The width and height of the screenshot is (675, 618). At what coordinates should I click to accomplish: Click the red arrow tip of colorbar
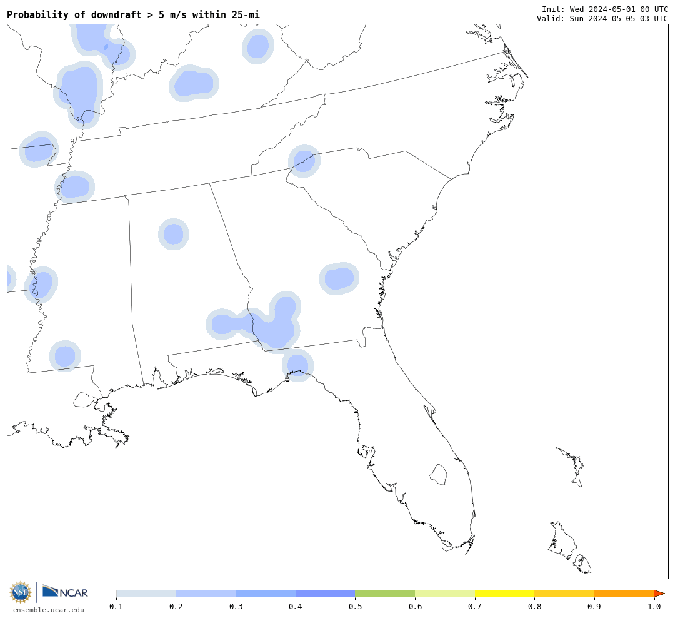click(659, 594)
